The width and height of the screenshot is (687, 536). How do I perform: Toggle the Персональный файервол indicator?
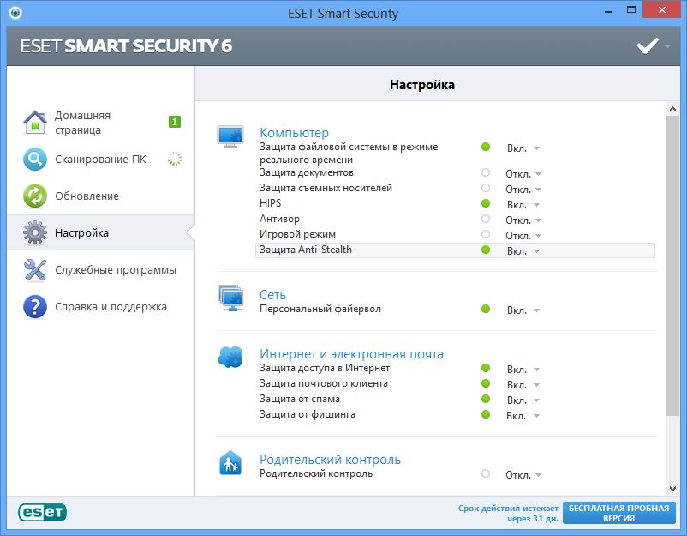486,309
